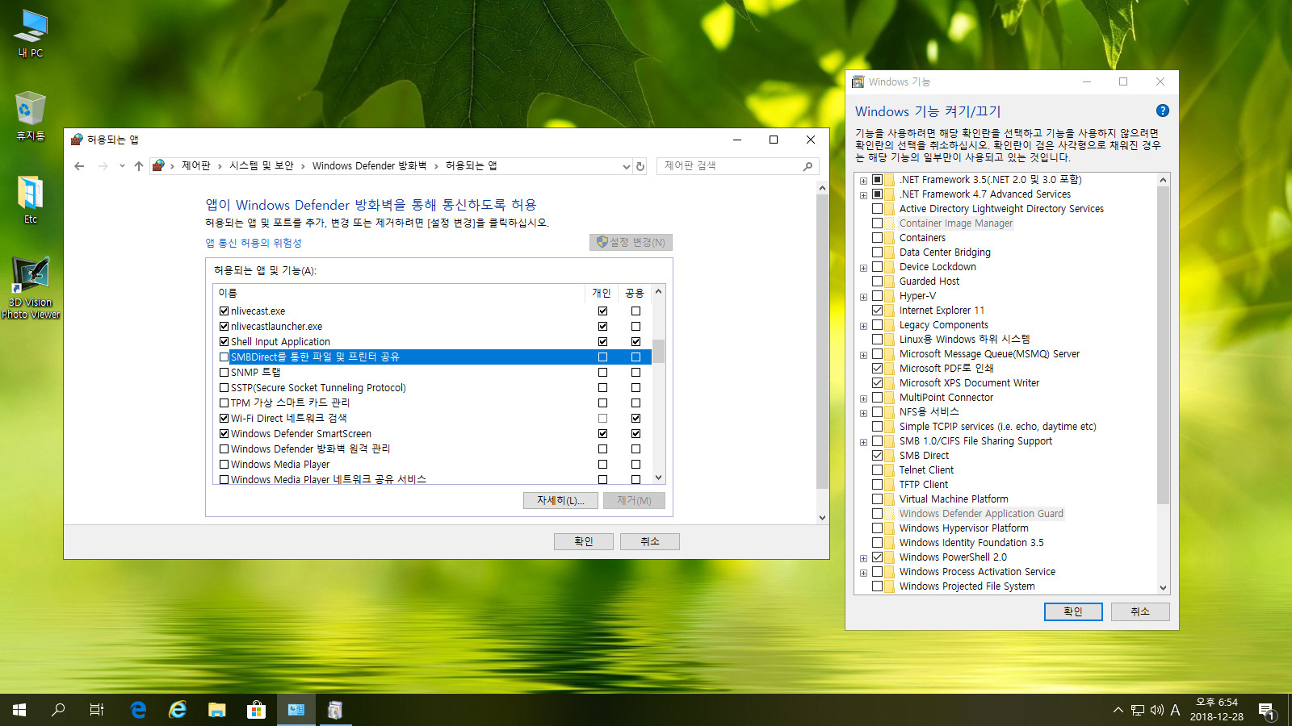Image resolution: width=1292 pixels, height=726 pixels.
Task: Check Containers feature checkbox
Action: 877,237
